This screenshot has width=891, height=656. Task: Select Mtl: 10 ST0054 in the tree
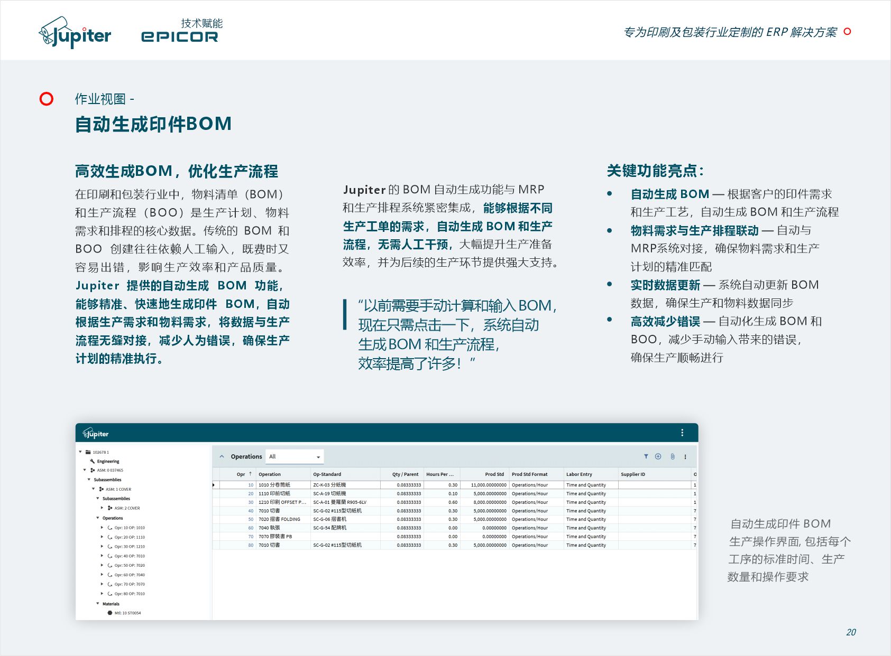[x=128, y=613]
